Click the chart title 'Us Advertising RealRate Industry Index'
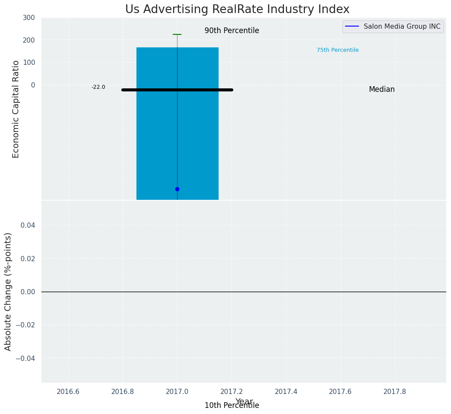Screen dimensions: 451x414 click(237, 9)
